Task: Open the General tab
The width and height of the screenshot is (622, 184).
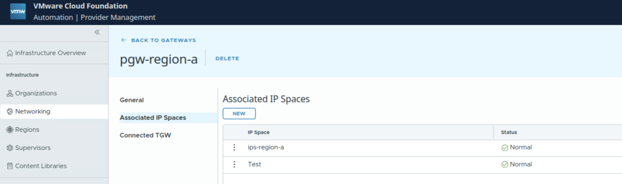Action: point(132,100)
